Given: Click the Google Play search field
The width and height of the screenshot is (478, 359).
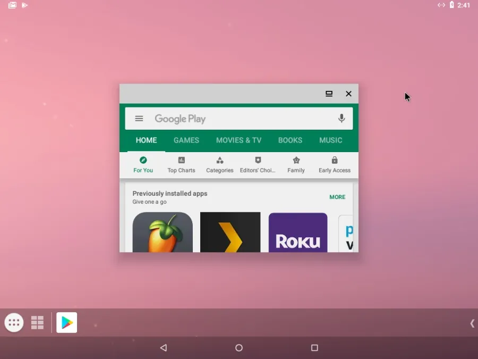Looking at the screenshot, I should click(238, 119).
